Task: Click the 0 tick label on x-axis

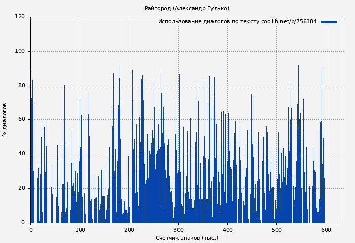Action: 31,230
